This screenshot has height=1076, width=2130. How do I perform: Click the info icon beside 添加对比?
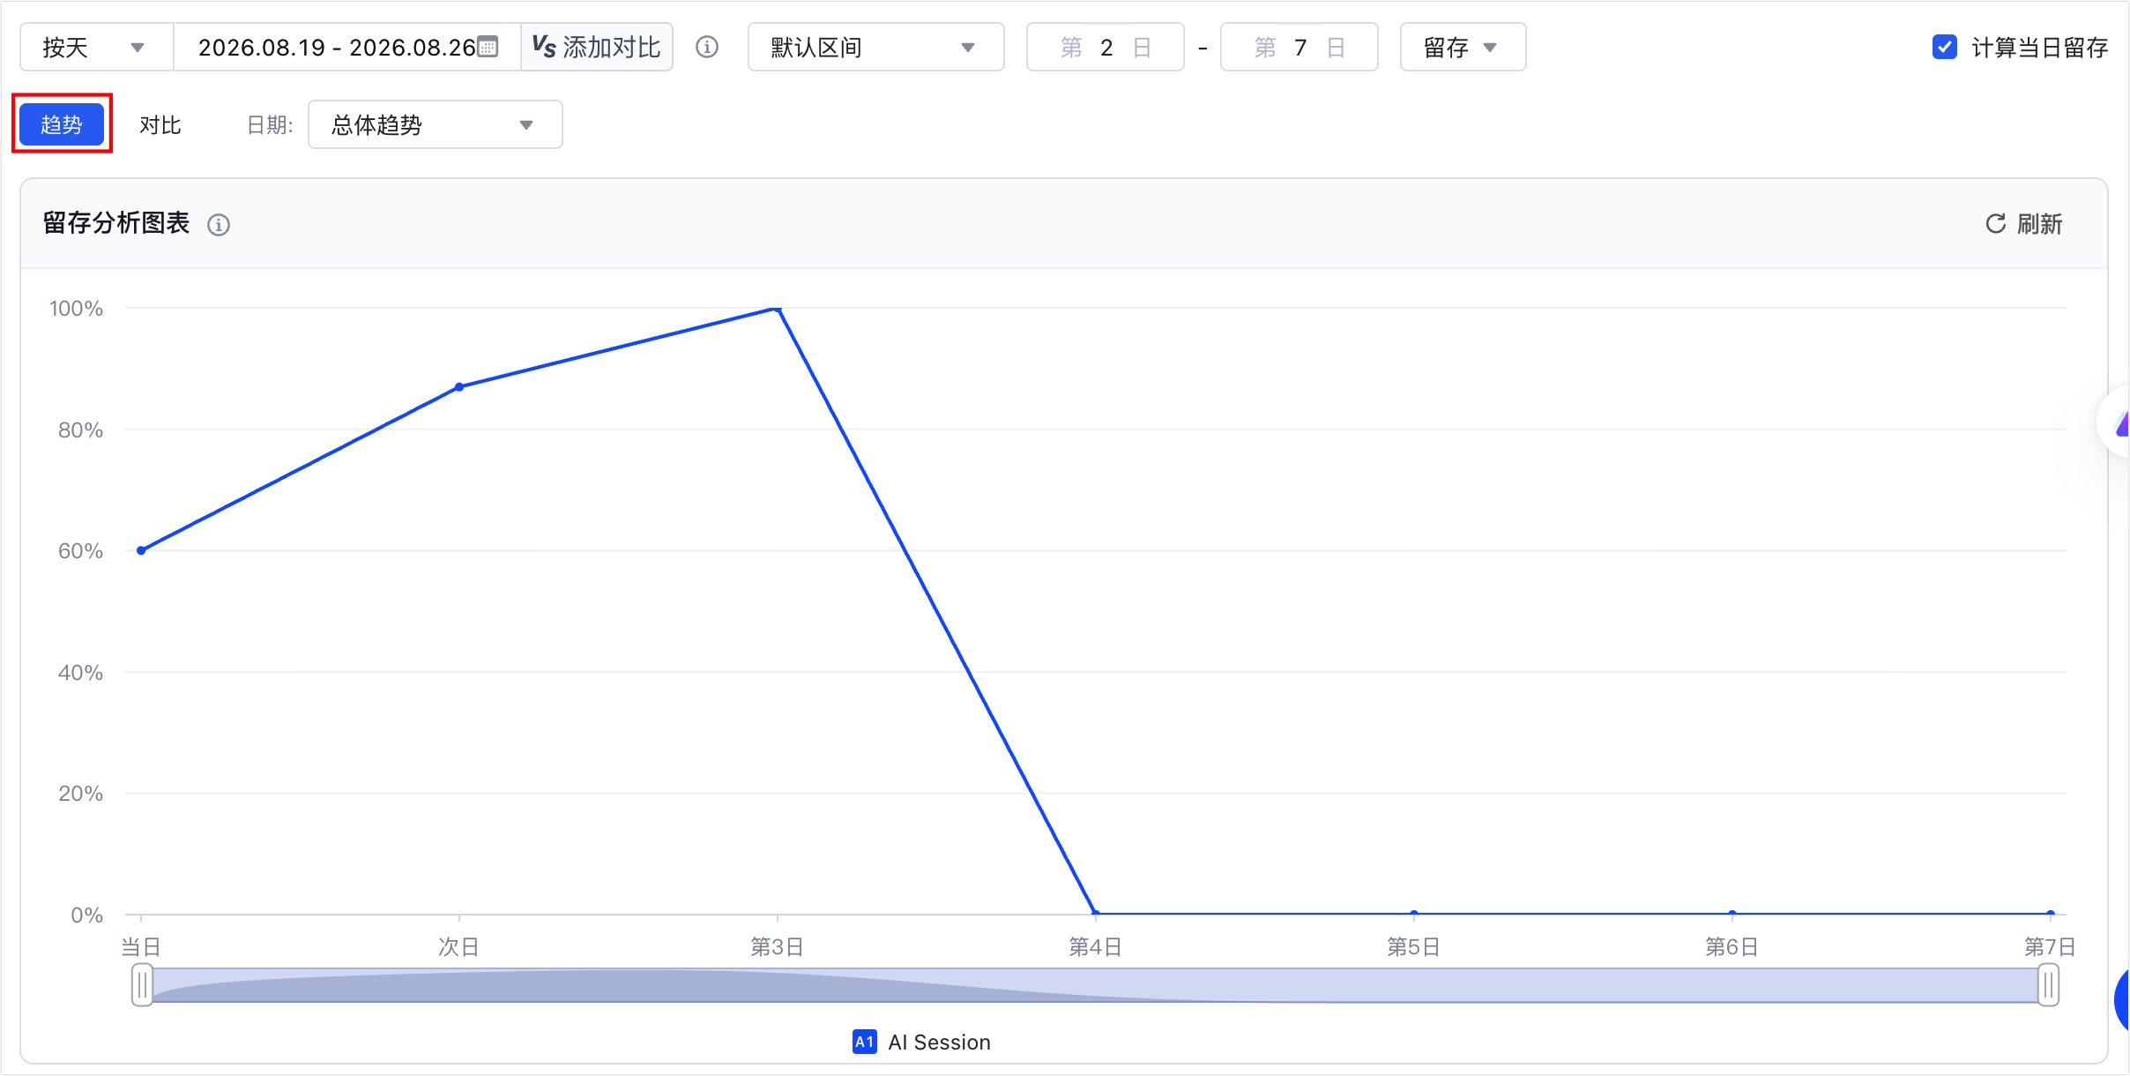coord(707,48)
